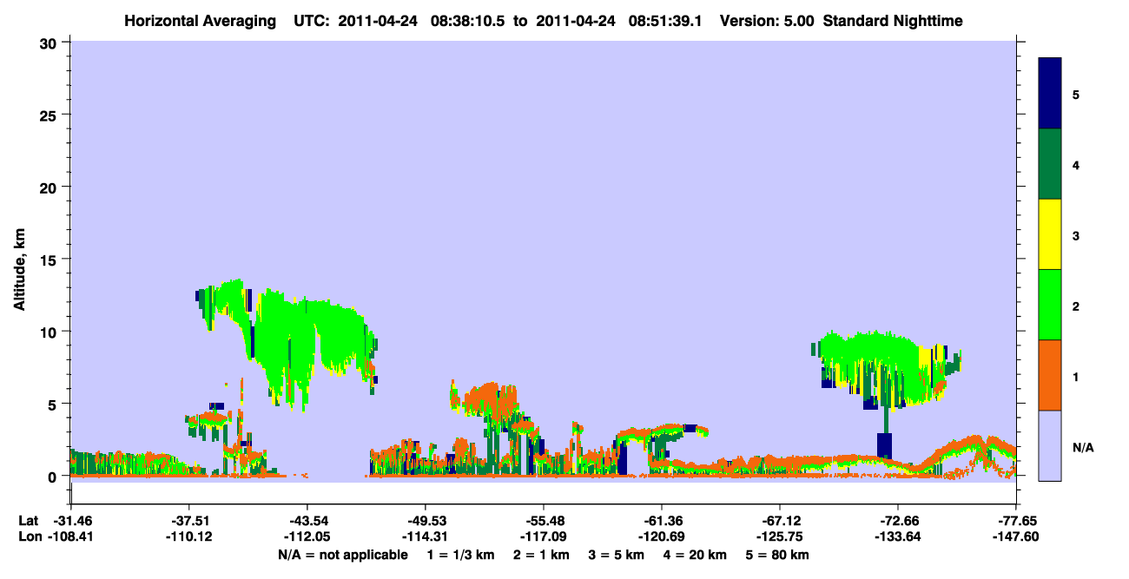This screenshot has height=579, width=1129.
Task: Select the yellow level 3 legend block
Action: pyautogui.click(x=1050, y=234)
